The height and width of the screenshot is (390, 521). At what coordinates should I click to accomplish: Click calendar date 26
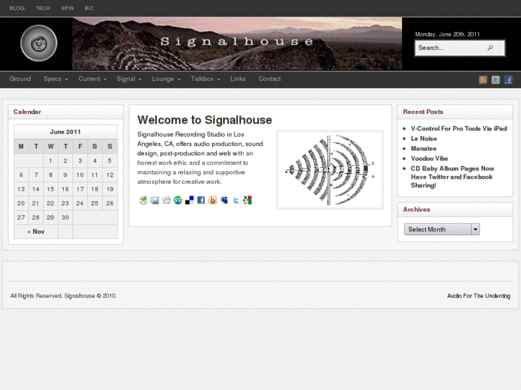coord(110,203)
